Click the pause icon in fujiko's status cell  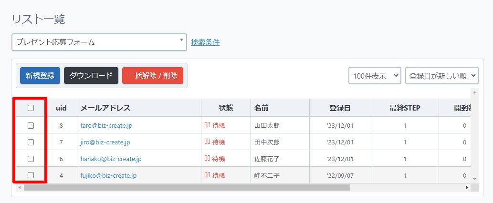[207, 175]
